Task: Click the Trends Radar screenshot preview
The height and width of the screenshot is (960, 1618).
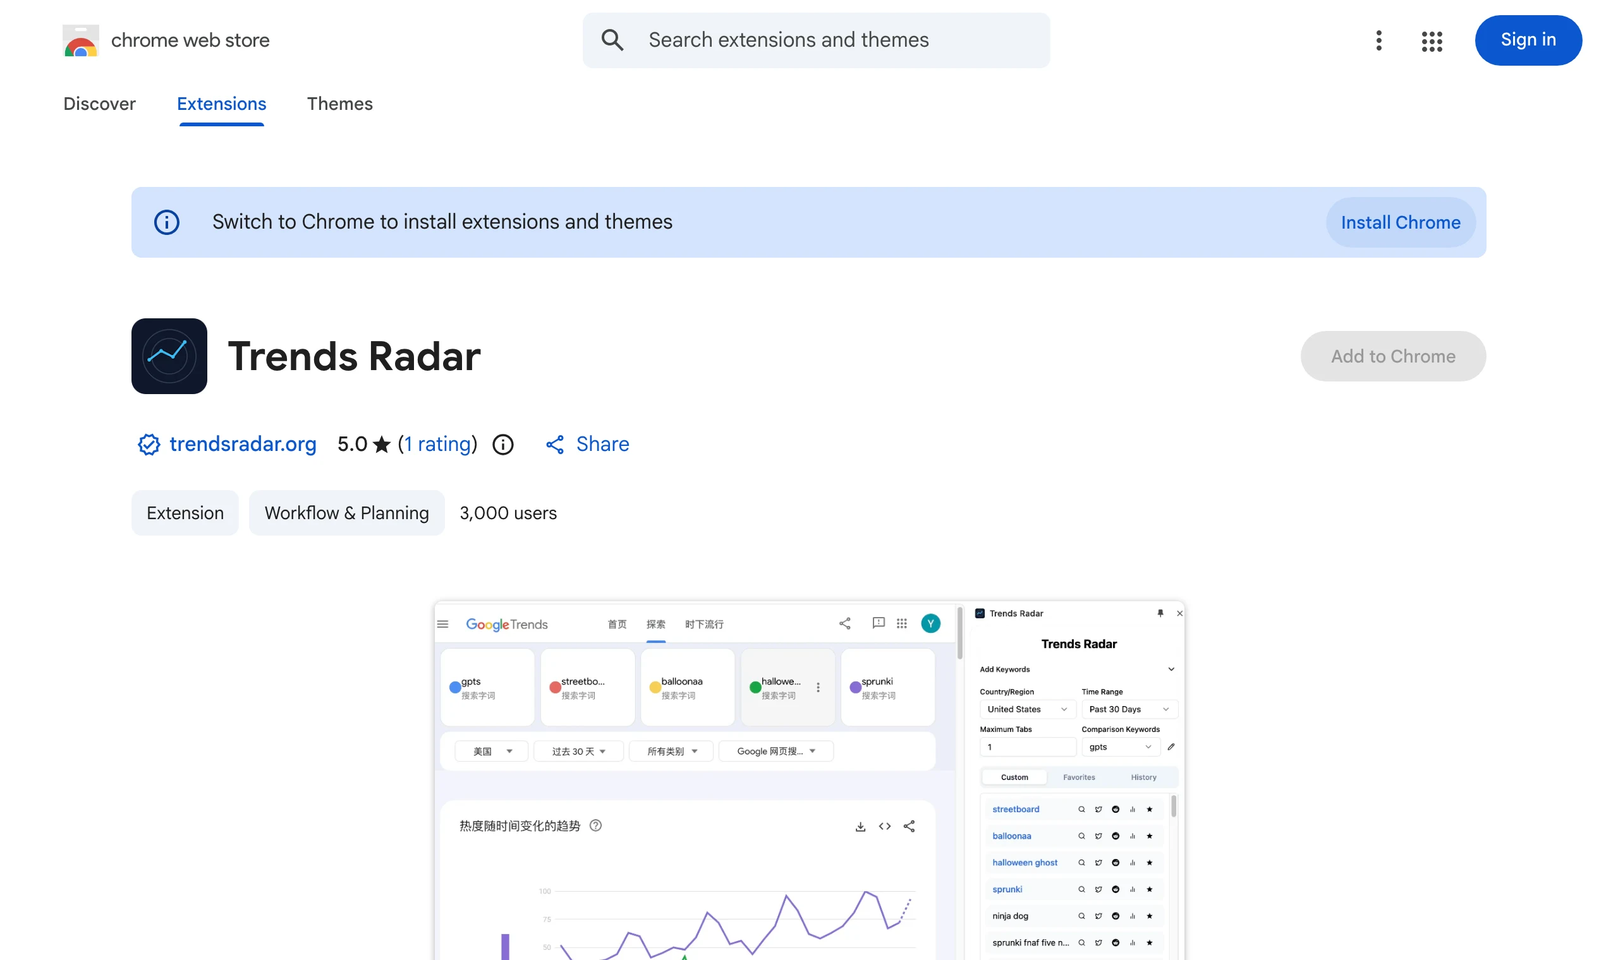Action: (x=809, y=780)
